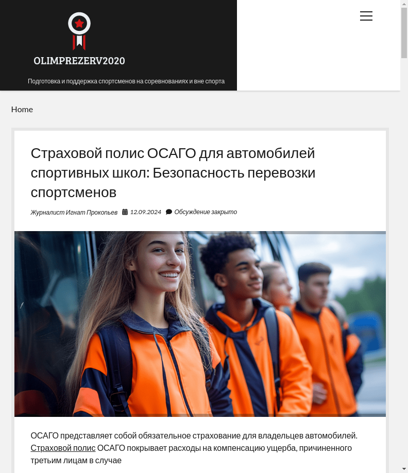The width and height of the screenshot is (408, 473).
Task: Click the scrollbar down arrow
Action: click(404, 469)
